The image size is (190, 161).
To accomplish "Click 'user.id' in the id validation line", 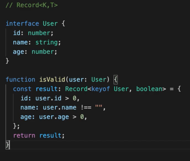I will (x=48, y=98).
